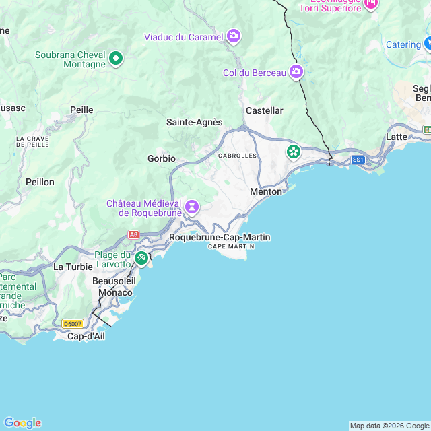431x431 pixels.
Task: Select the Col du Berceau label
Action: [x=255, y=73]
